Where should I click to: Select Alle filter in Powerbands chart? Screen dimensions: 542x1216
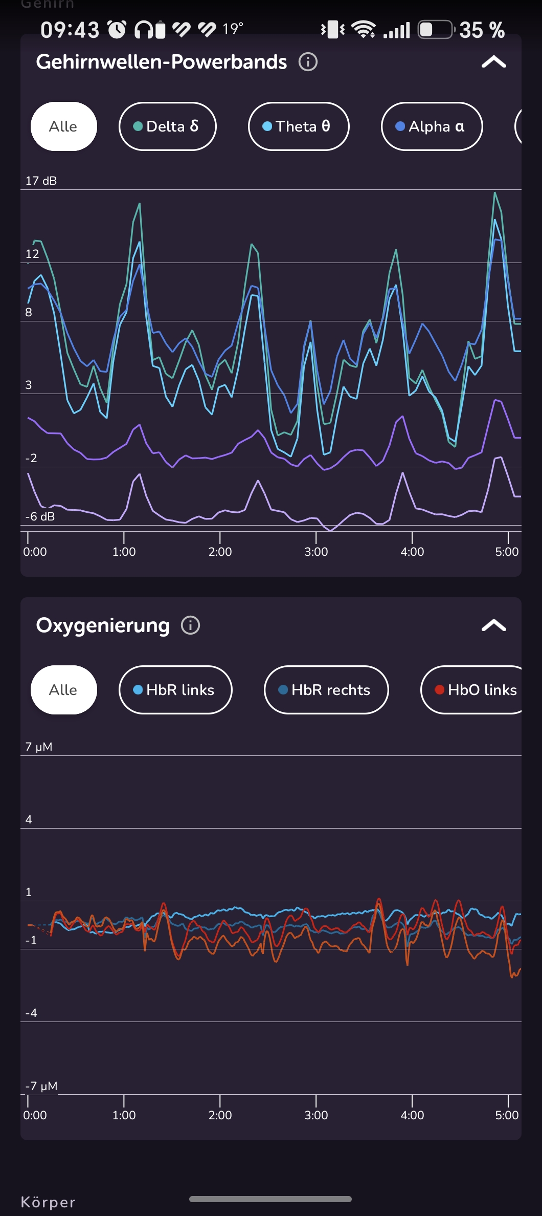tap(64, 126)
